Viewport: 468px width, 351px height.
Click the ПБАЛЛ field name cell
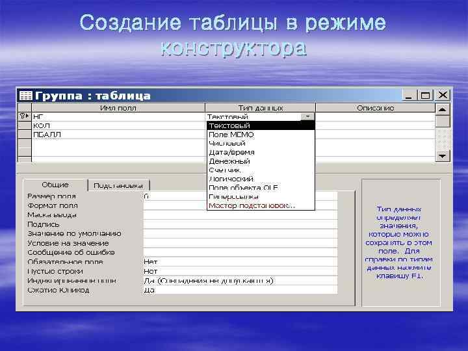click(x=118, y=135)
